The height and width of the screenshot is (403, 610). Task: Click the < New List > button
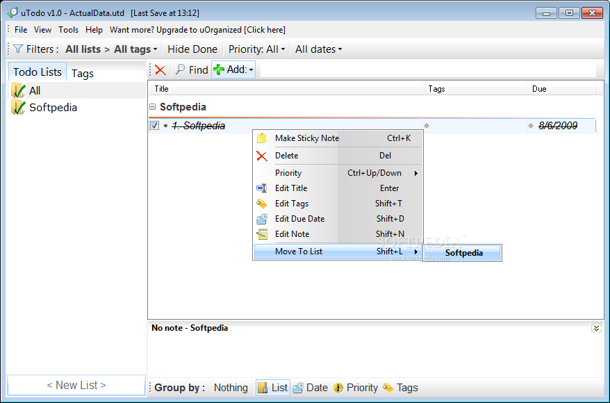pos(76,385)
